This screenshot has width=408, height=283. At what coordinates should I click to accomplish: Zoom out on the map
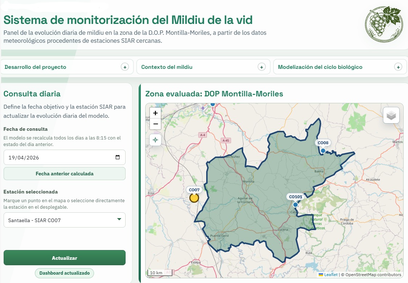[155, 124]
